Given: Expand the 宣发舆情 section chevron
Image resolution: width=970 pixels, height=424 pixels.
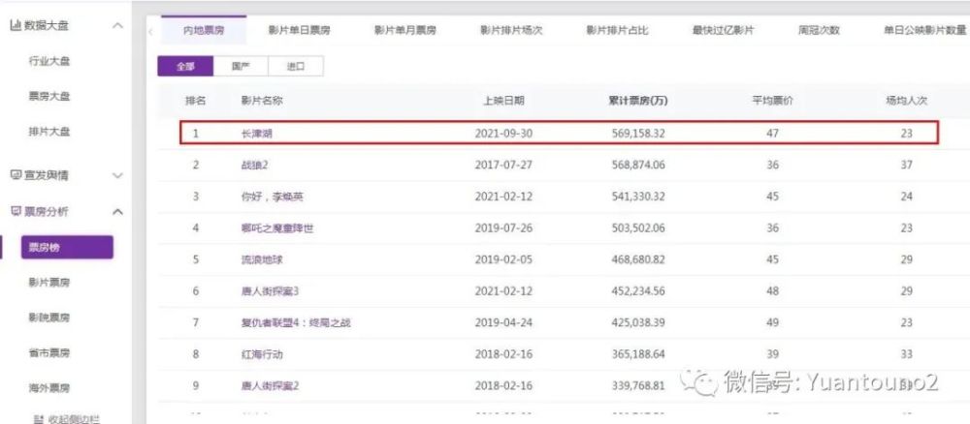Looking at the screenshot, I should pyautogui.click(x=117, y=176).
